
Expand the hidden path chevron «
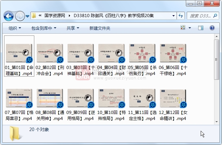coord(40,16)
